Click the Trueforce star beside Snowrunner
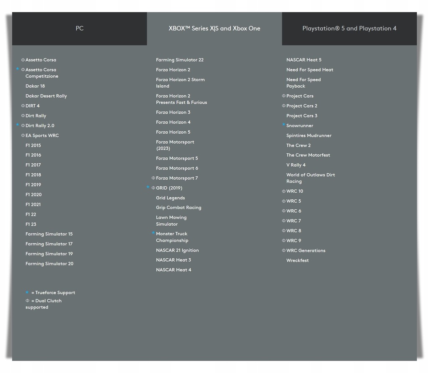 tap(284, 125)
